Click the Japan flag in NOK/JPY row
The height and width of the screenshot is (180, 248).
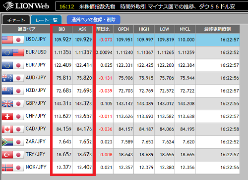pos(18,168)
